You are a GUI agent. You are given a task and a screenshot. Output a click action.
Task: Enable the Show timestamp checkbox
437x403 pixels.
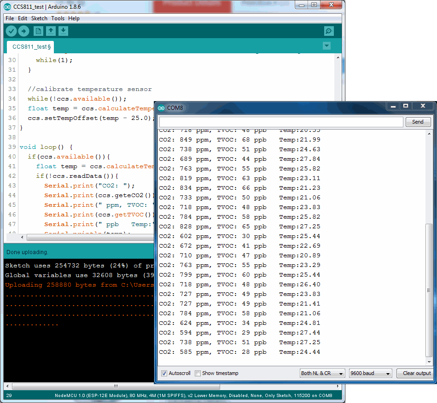pos(198,373)
